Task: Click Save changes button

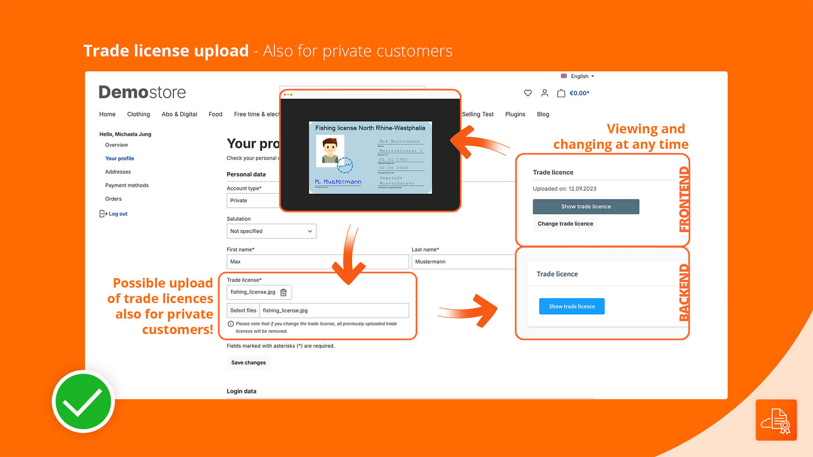Action: click(x=248, y=362)
